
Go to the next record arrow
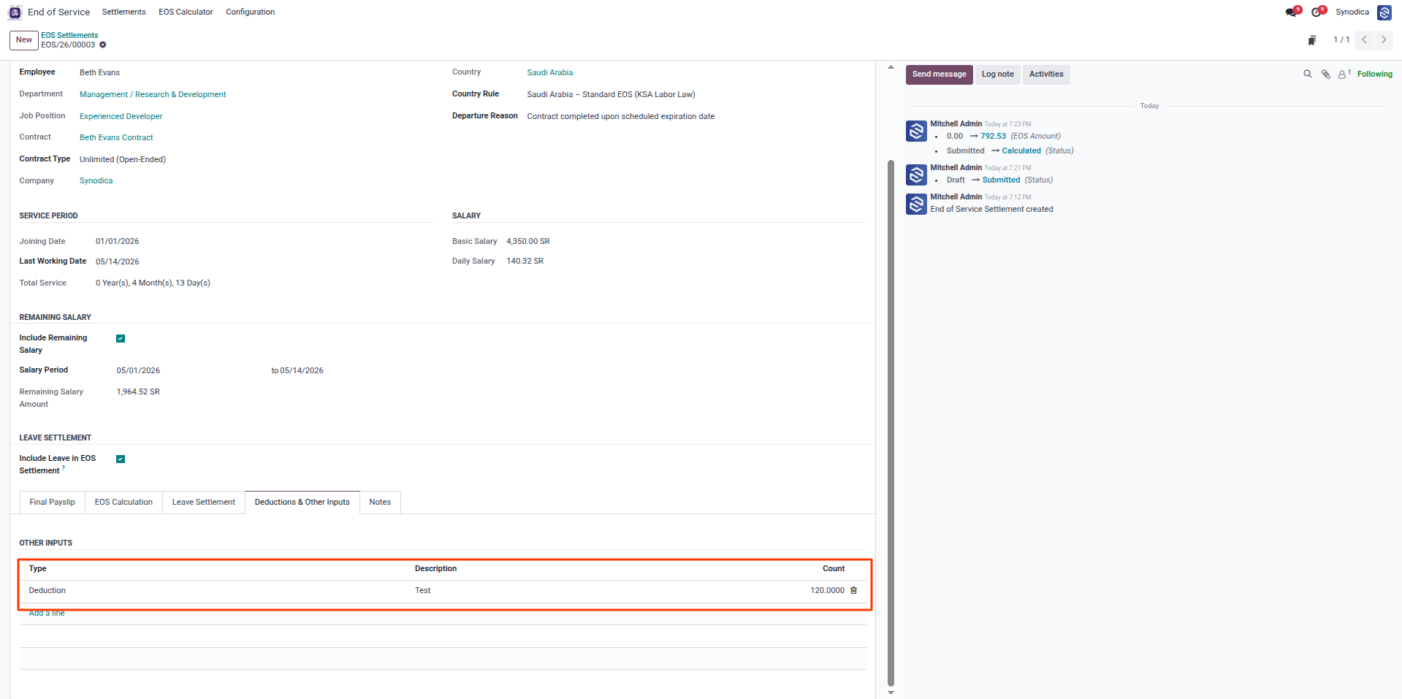click(1383, 40)
